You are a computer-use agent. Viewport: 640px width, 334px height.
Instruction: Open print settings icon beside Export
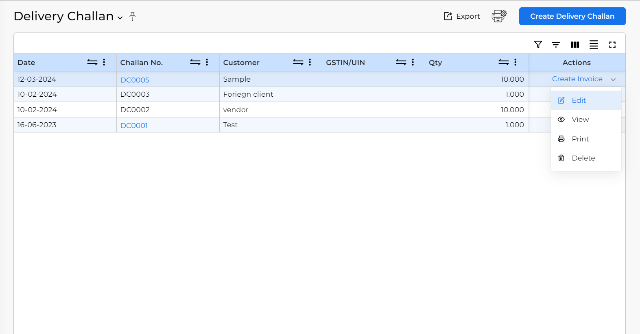pos(499,16)
